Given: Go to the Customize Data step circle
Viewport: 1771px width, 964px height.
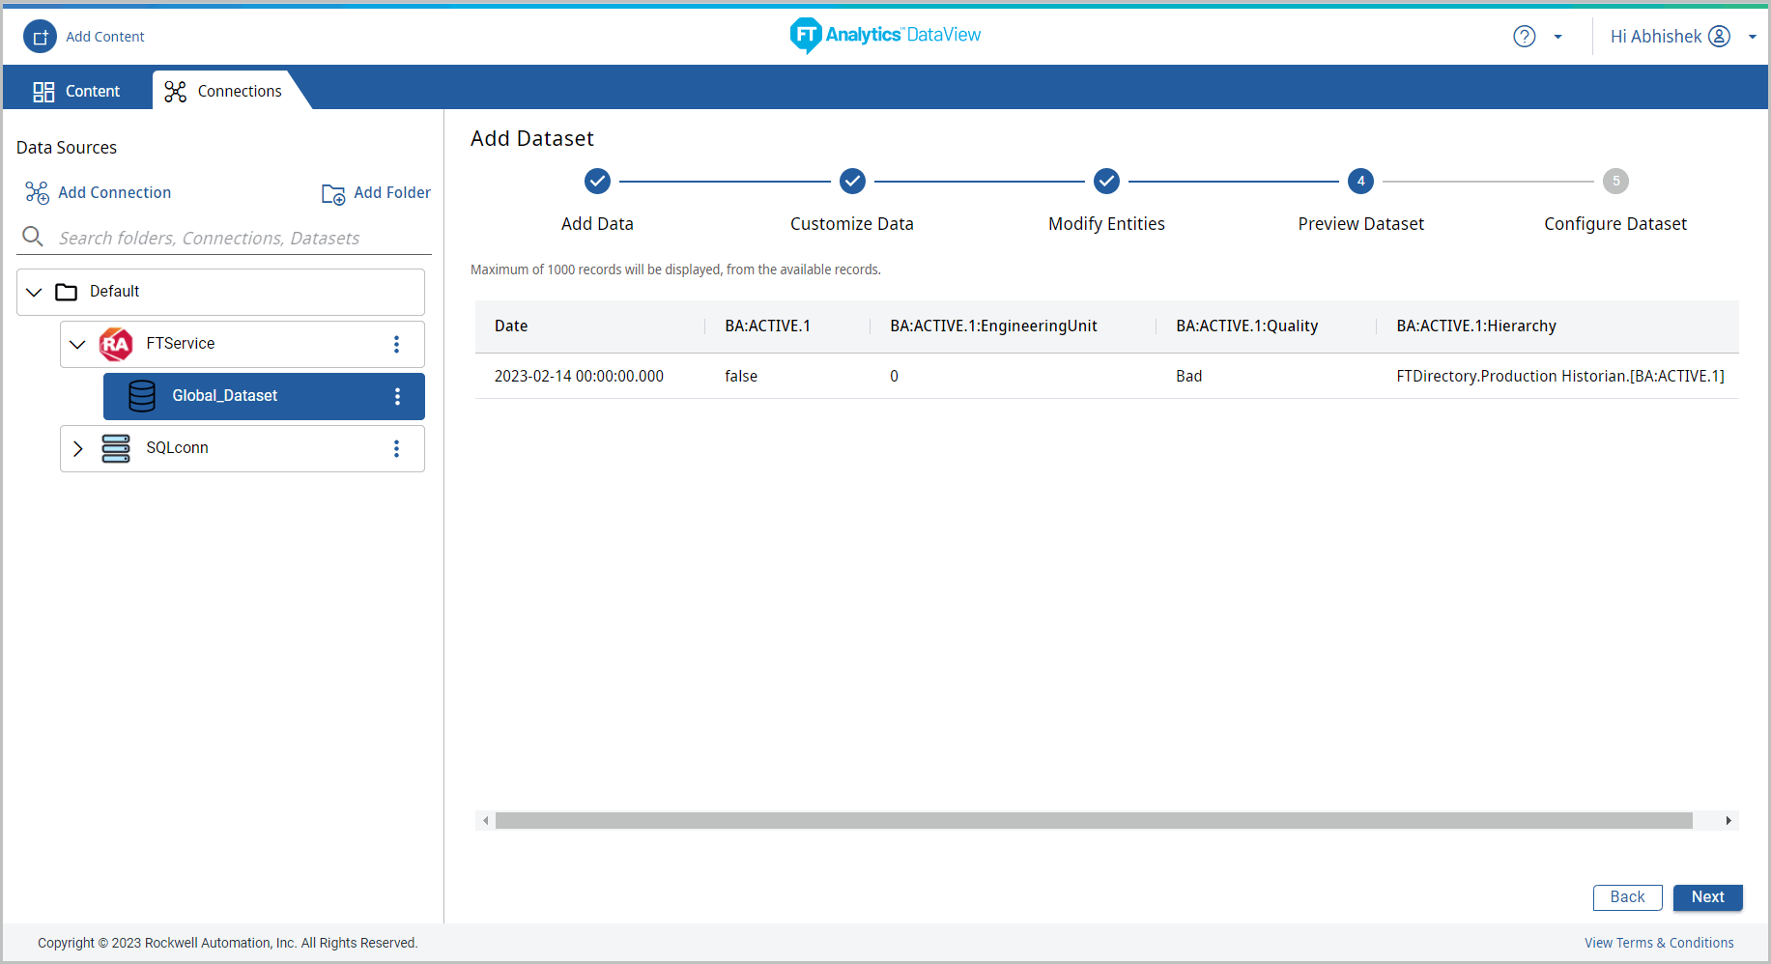Looking at the screenshot, I should click(852, 181).
